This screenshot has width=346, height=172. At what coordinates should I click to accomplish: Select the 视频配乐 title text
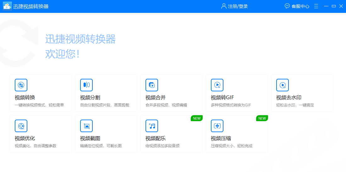pos(156,138)
